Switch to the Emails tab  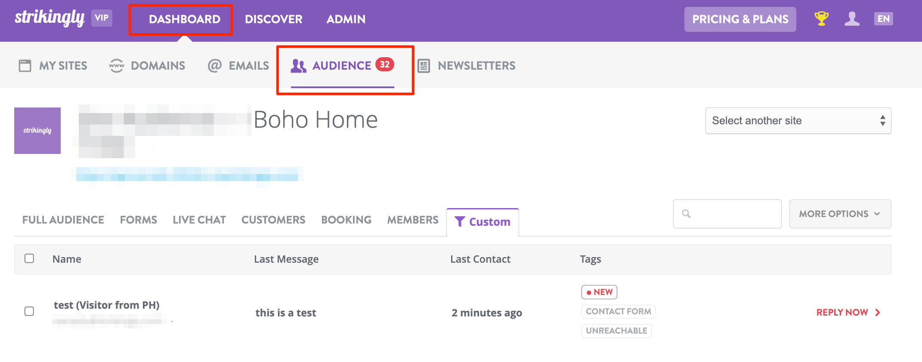(238, 66)
